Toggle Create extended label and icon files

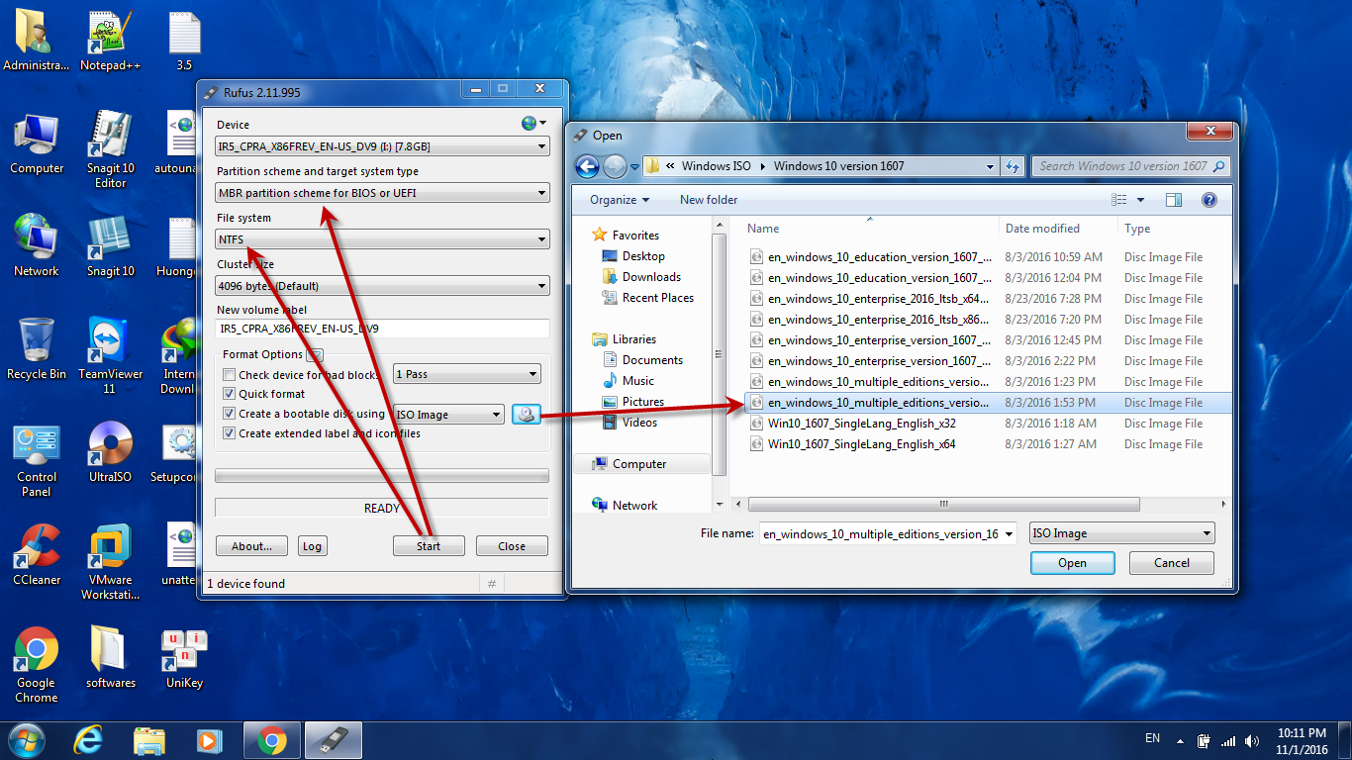click(x=230, y=433)
